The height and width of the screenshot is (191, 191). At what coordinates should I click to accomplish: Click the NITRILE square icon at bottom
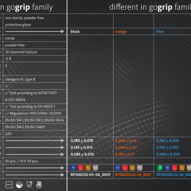click(x=9, y=185)
